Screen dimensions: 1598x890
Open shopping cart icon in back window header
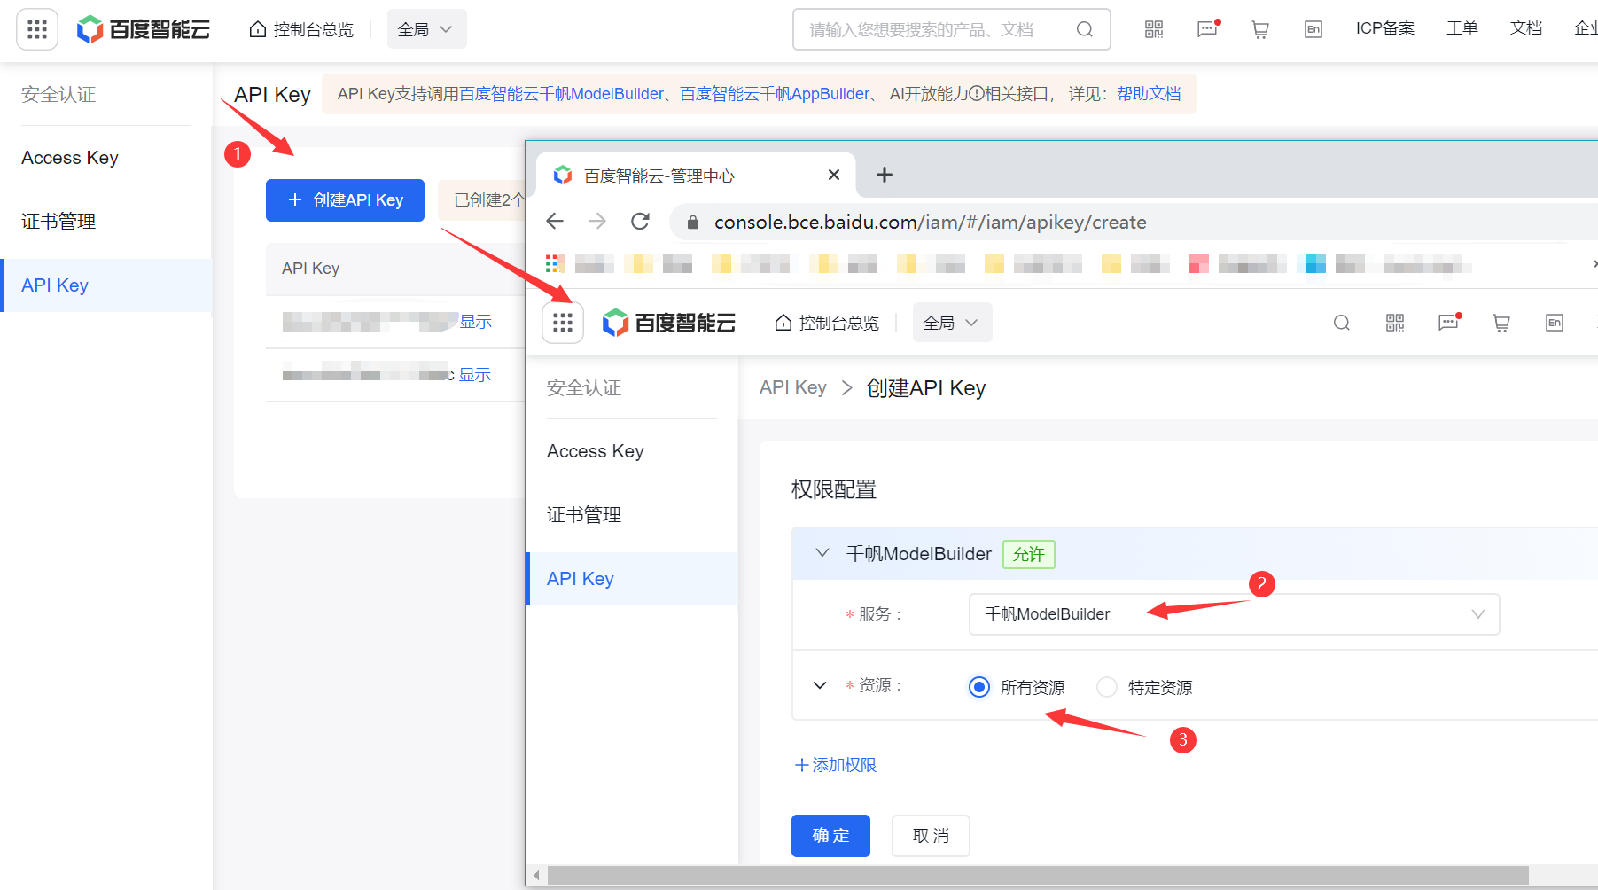point(1260,29)
